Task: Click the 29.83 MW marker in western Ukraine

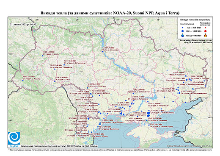Action: (55, 81)
